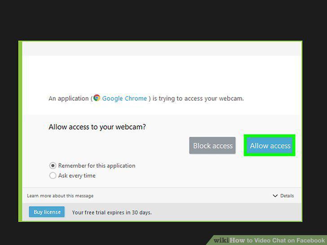Click the empty gray dialog header bar
The image size is (327, 245).
[x=162, y=48]
